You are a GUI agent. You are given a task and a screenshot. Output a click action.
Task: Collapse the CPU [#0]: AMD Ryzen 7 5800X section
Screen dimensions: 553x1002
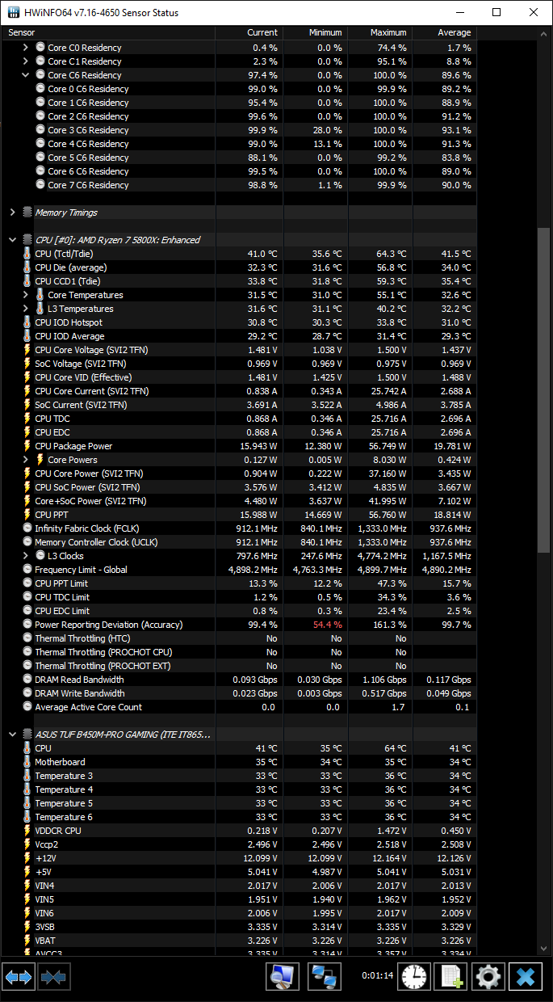[12, 240]
